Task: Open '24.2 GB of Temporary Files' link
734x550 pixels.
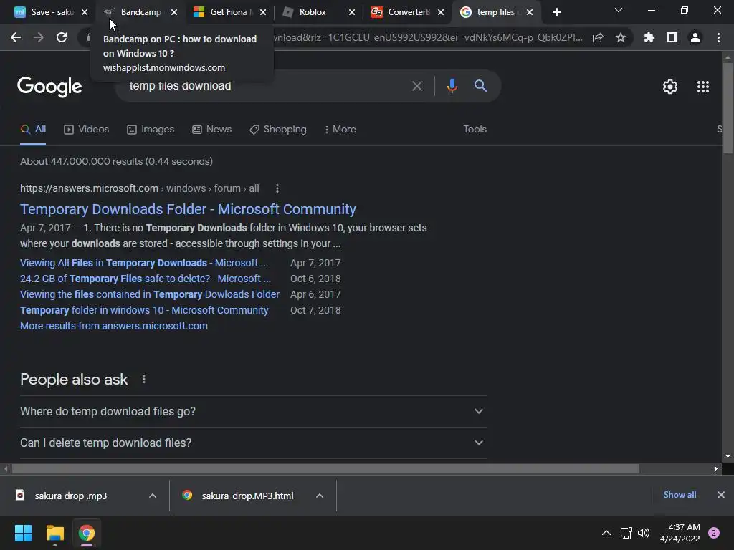Action: [146, 279]
